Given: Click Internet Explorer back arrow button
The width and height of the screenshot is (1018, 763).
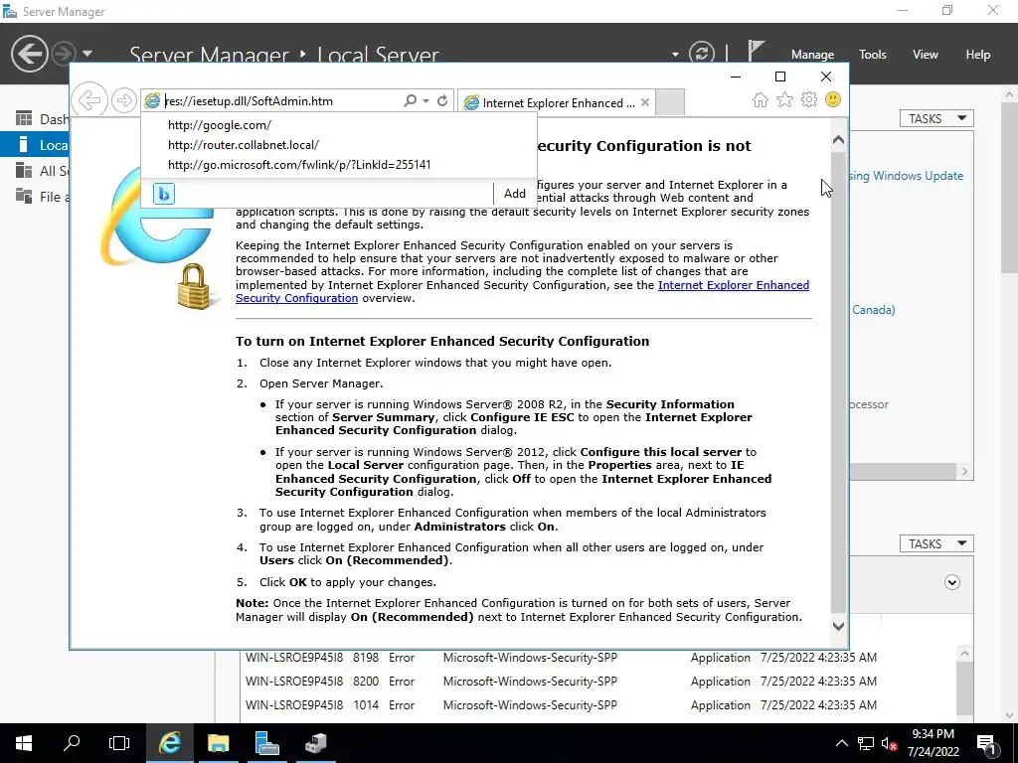Looking at the screenshot, I should pyautogui.click(x=88, y=100).
